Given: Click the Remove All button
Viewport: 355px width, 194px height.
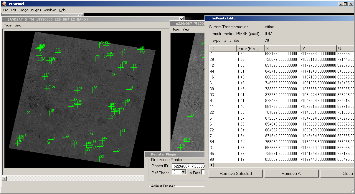Looking at the screenshot, I should click(x=292, y=173).
